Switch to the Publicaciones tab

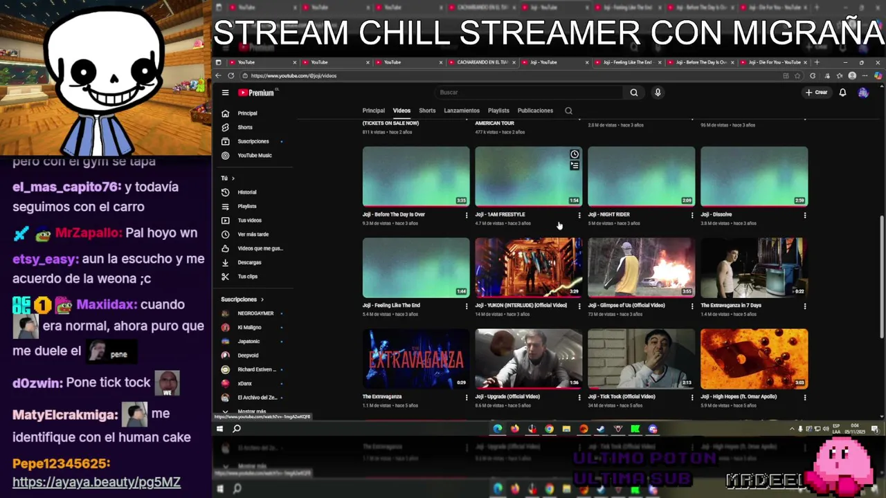click(535, 111)
